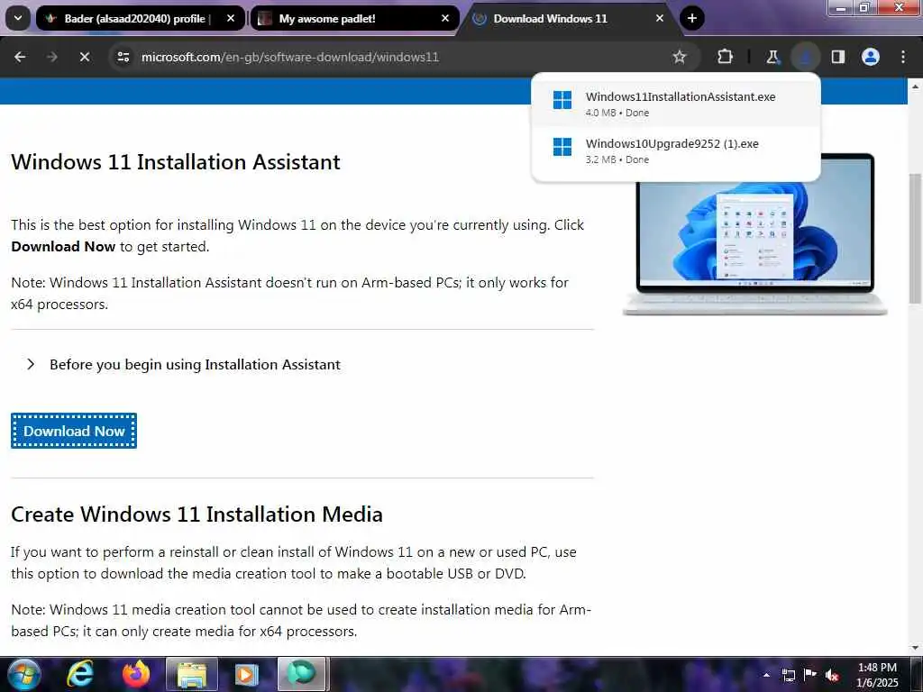This screenshot has height=692, width=923.
Task: Click the Download Now button
Action: click(74, 431)
